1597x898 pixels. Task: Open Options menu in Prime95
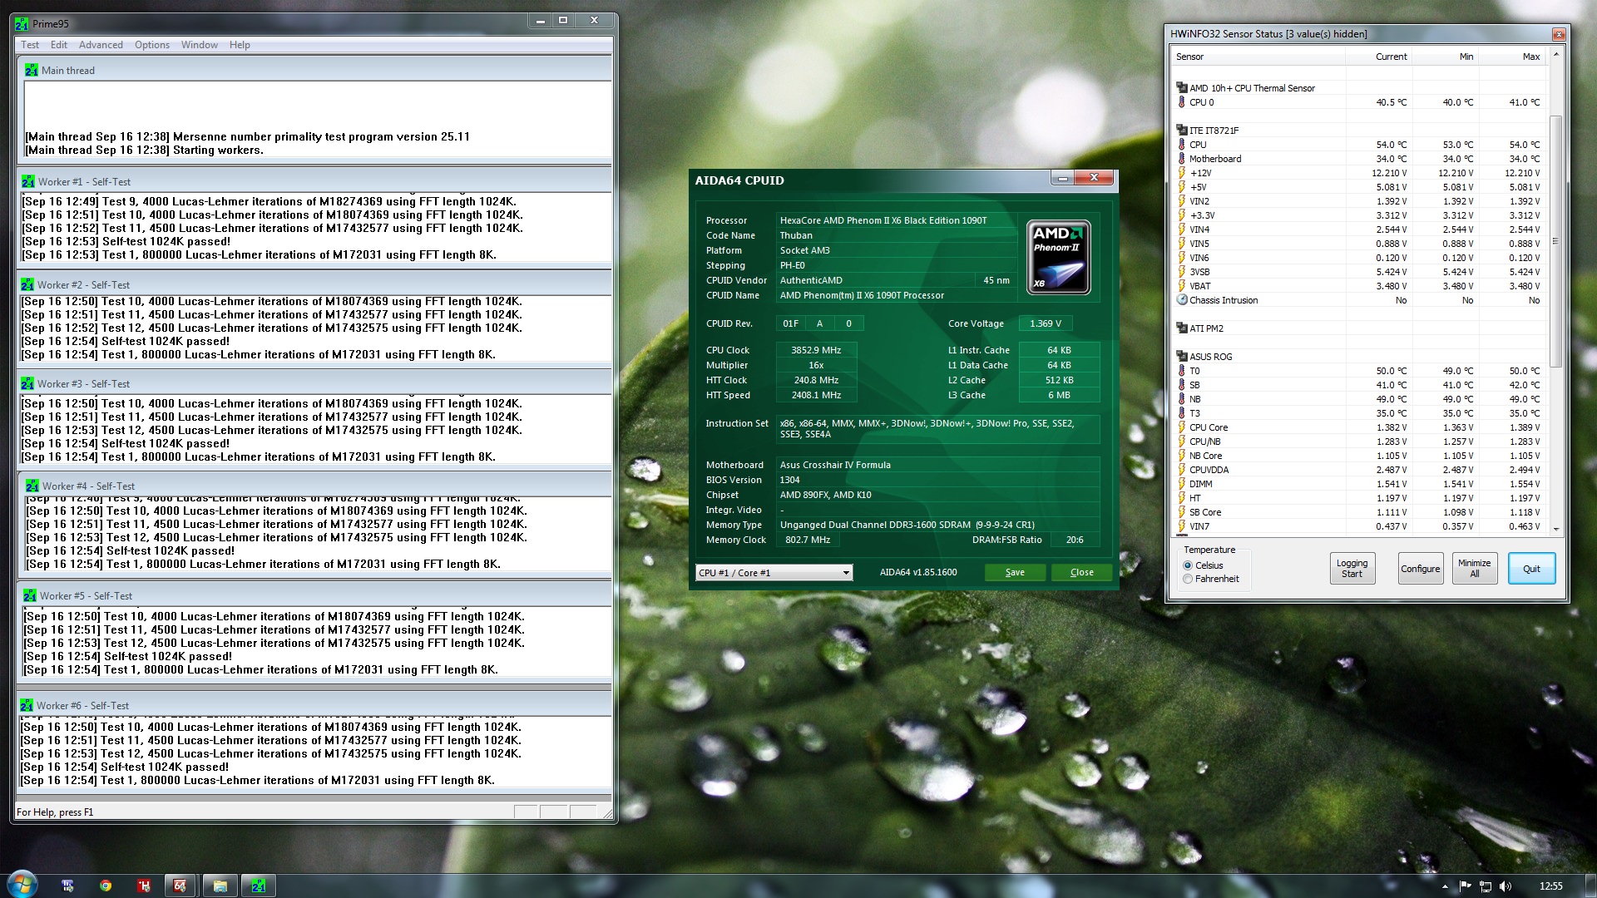[x=152, y=45]
